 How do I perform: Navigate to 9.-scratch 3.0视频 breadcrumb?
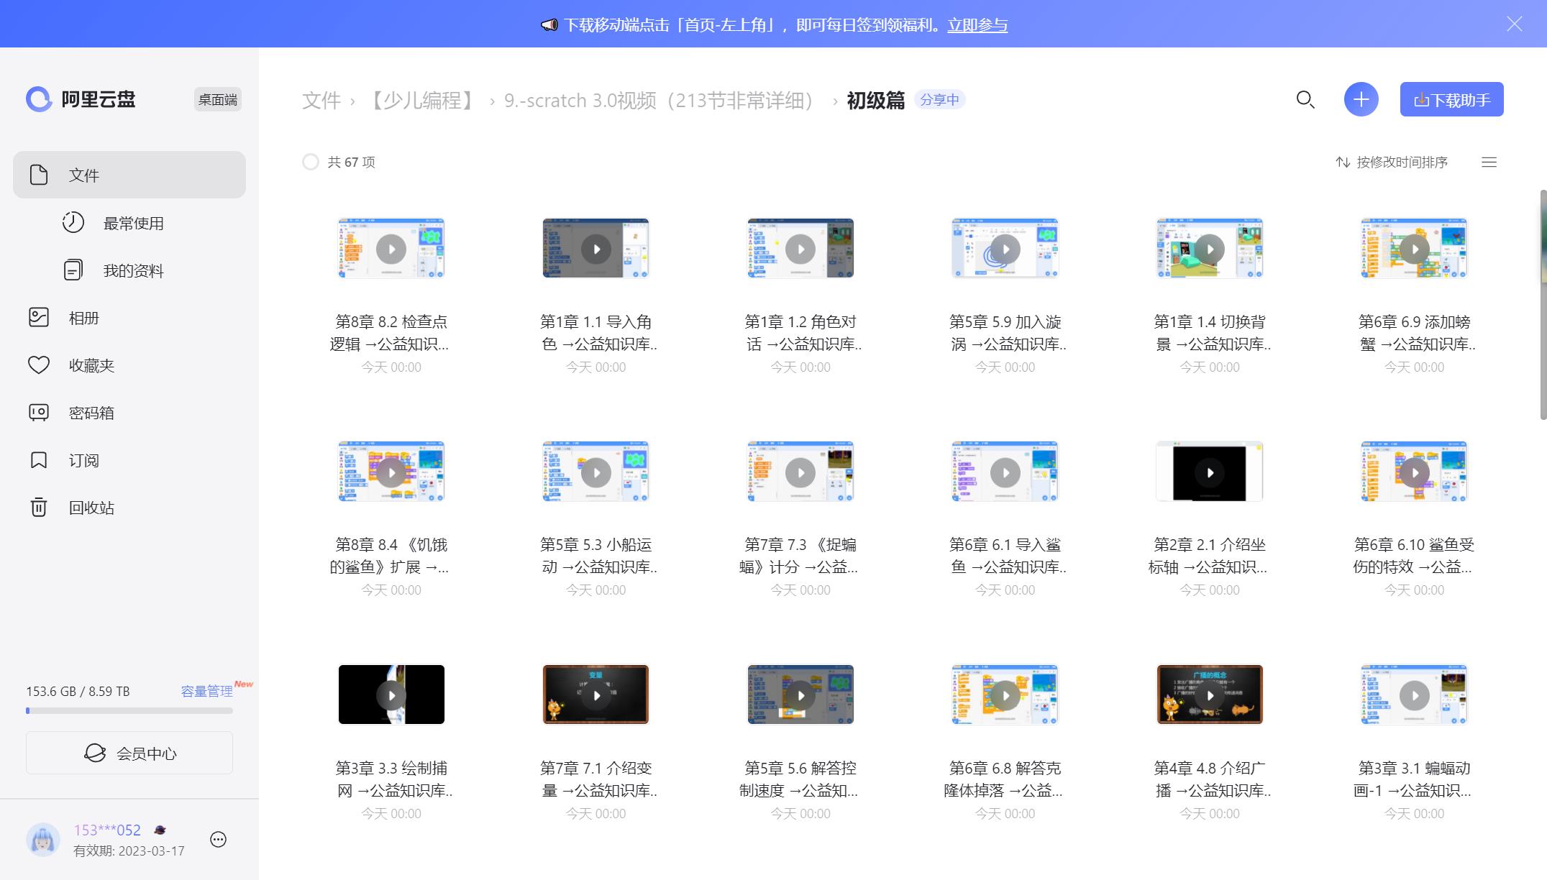(x=659, y=101)
